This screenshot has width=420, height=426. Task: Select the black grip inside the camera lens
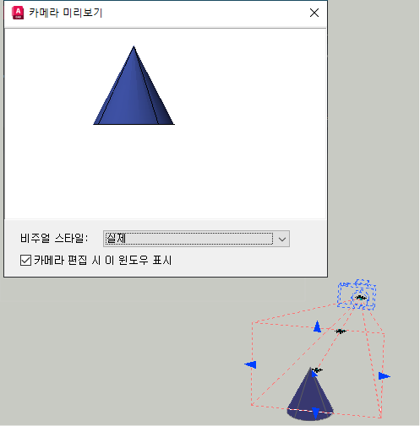[x=361, y=298]
